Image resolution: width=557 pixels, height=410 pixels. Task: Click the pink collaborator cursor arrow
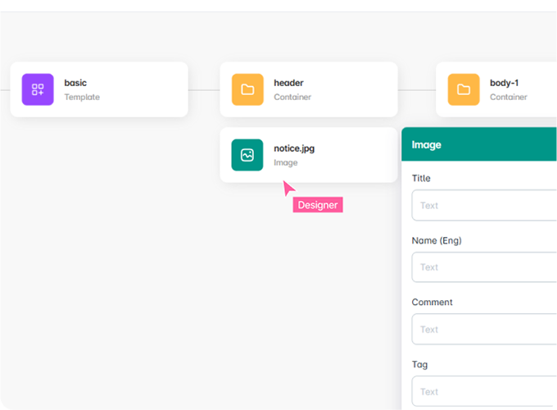click(x=288, y=189)
